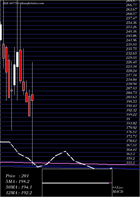The width and height of the screenshot is (140, 197).
Task: Click the 204.73 price value
Action: [x=132, y=93]
